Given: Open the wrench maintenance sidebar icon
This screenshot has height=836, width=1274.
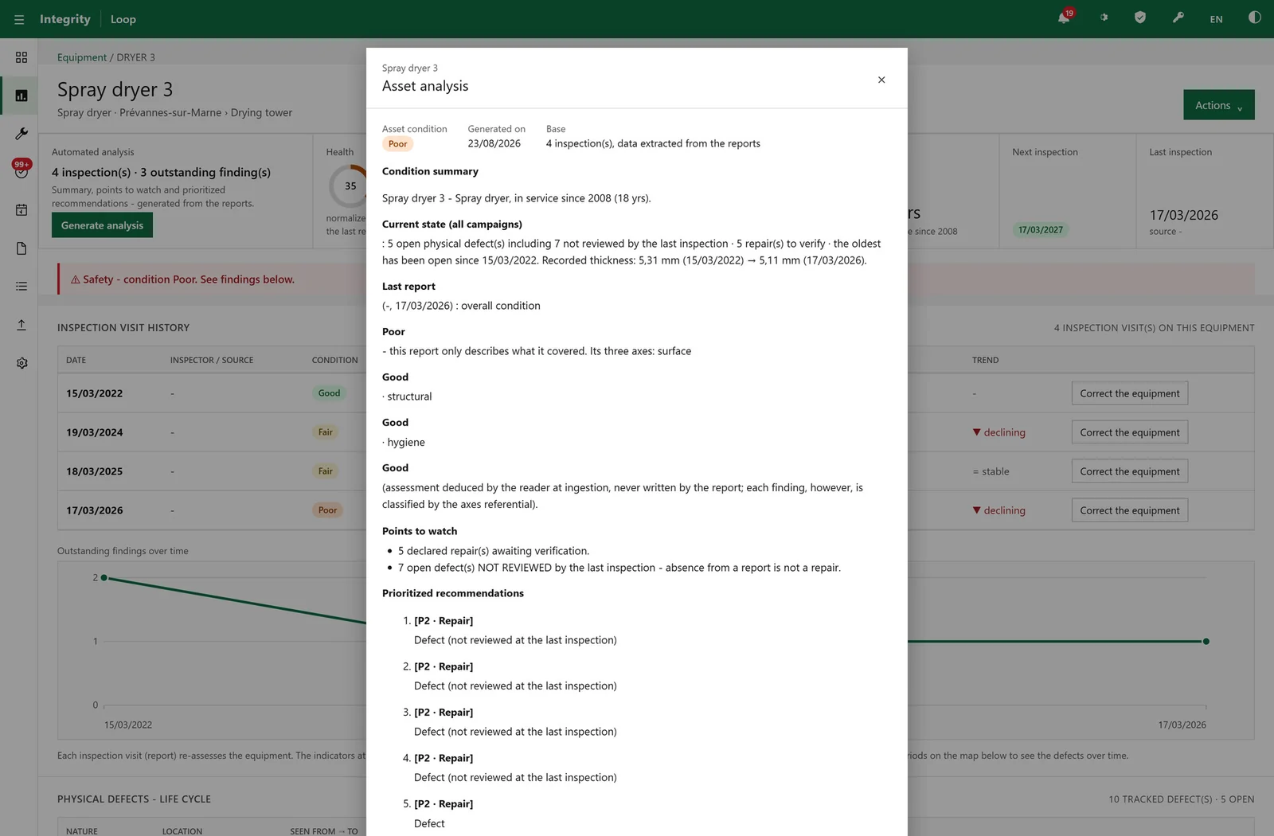Looking at the screenshot, I should point(21,134).
